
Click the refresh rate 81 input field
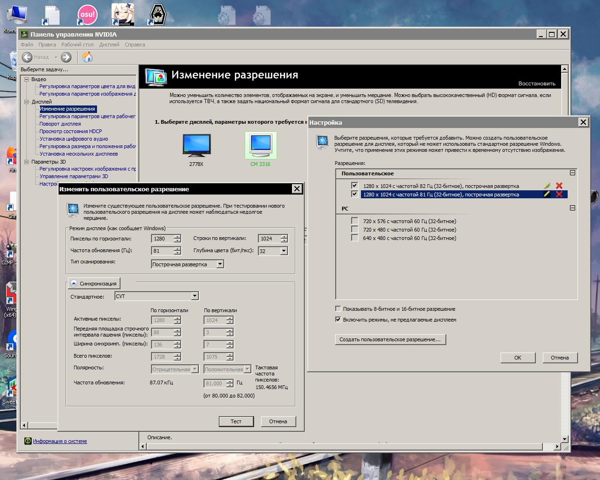pos(162,251)
